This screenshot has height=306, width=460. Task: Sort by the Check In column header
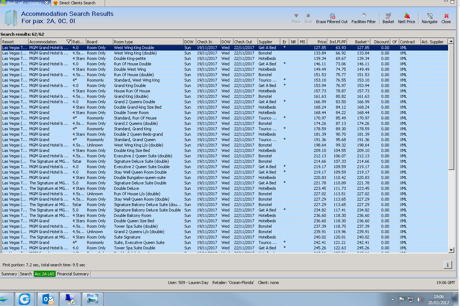(x=208, y=42)
